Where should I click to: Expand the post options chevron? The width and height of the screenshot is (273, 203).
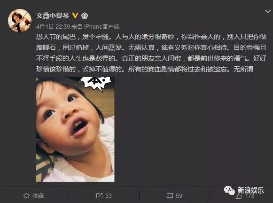[268, 11]
